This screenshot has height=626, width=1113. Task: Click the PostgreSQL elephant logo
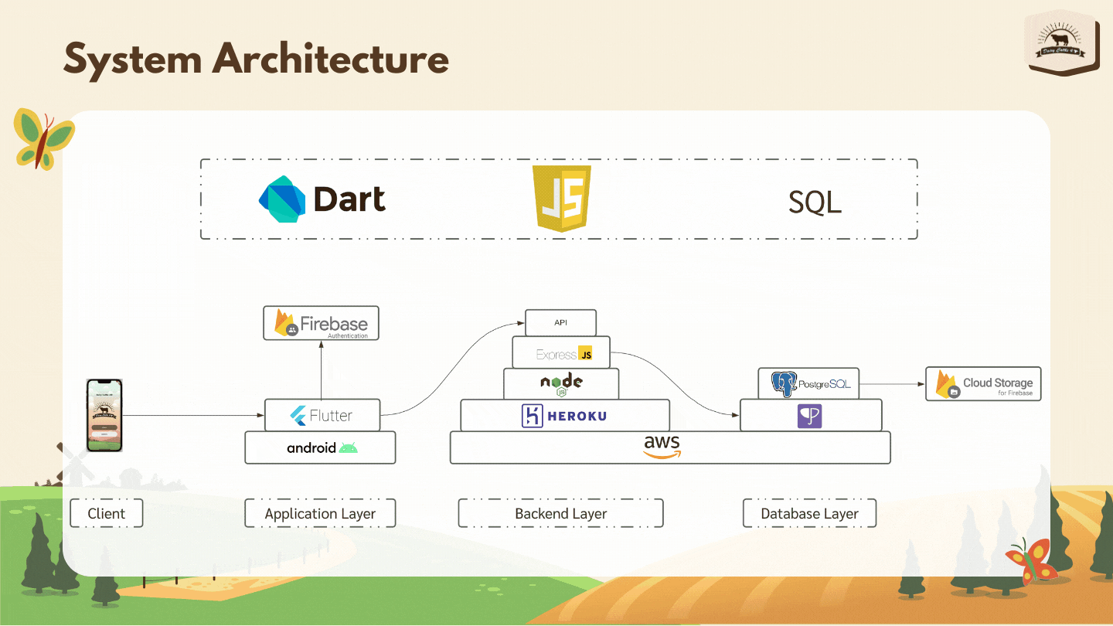pos(784,383)
